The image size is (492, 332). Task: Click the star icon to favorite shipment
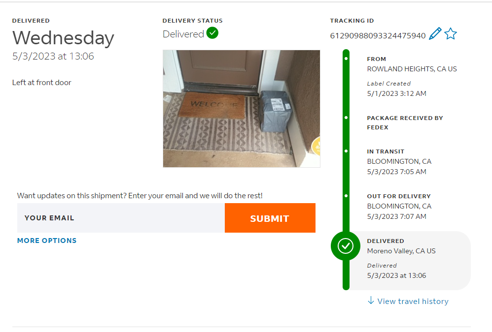click(x=451, y=34)
